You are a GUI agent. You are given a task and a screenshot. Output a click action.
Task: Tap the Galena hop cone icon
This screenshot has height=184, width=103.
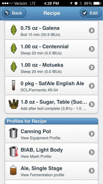click(x=14, y=30)
